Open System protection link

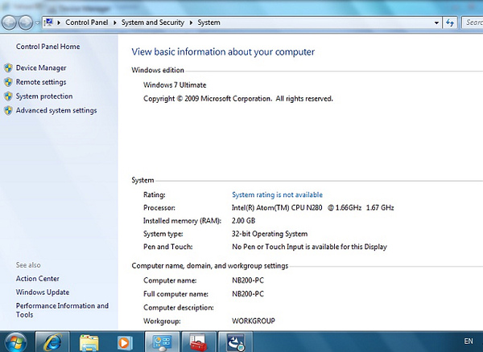(44, 96)
